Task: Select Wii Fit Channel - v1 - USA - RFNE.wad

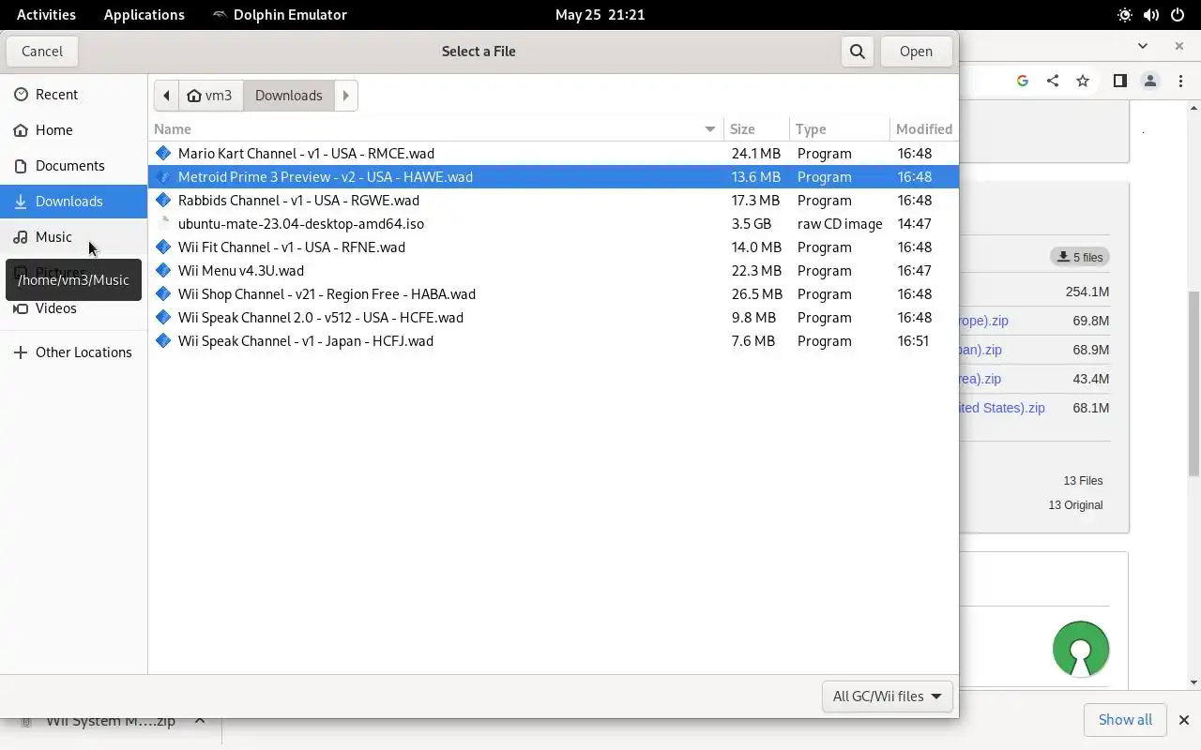Action: [554, 247]
